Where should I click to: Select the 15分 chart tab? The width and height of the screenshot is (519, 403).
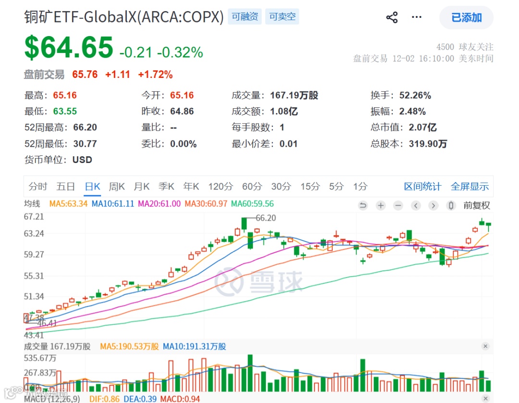310,187
